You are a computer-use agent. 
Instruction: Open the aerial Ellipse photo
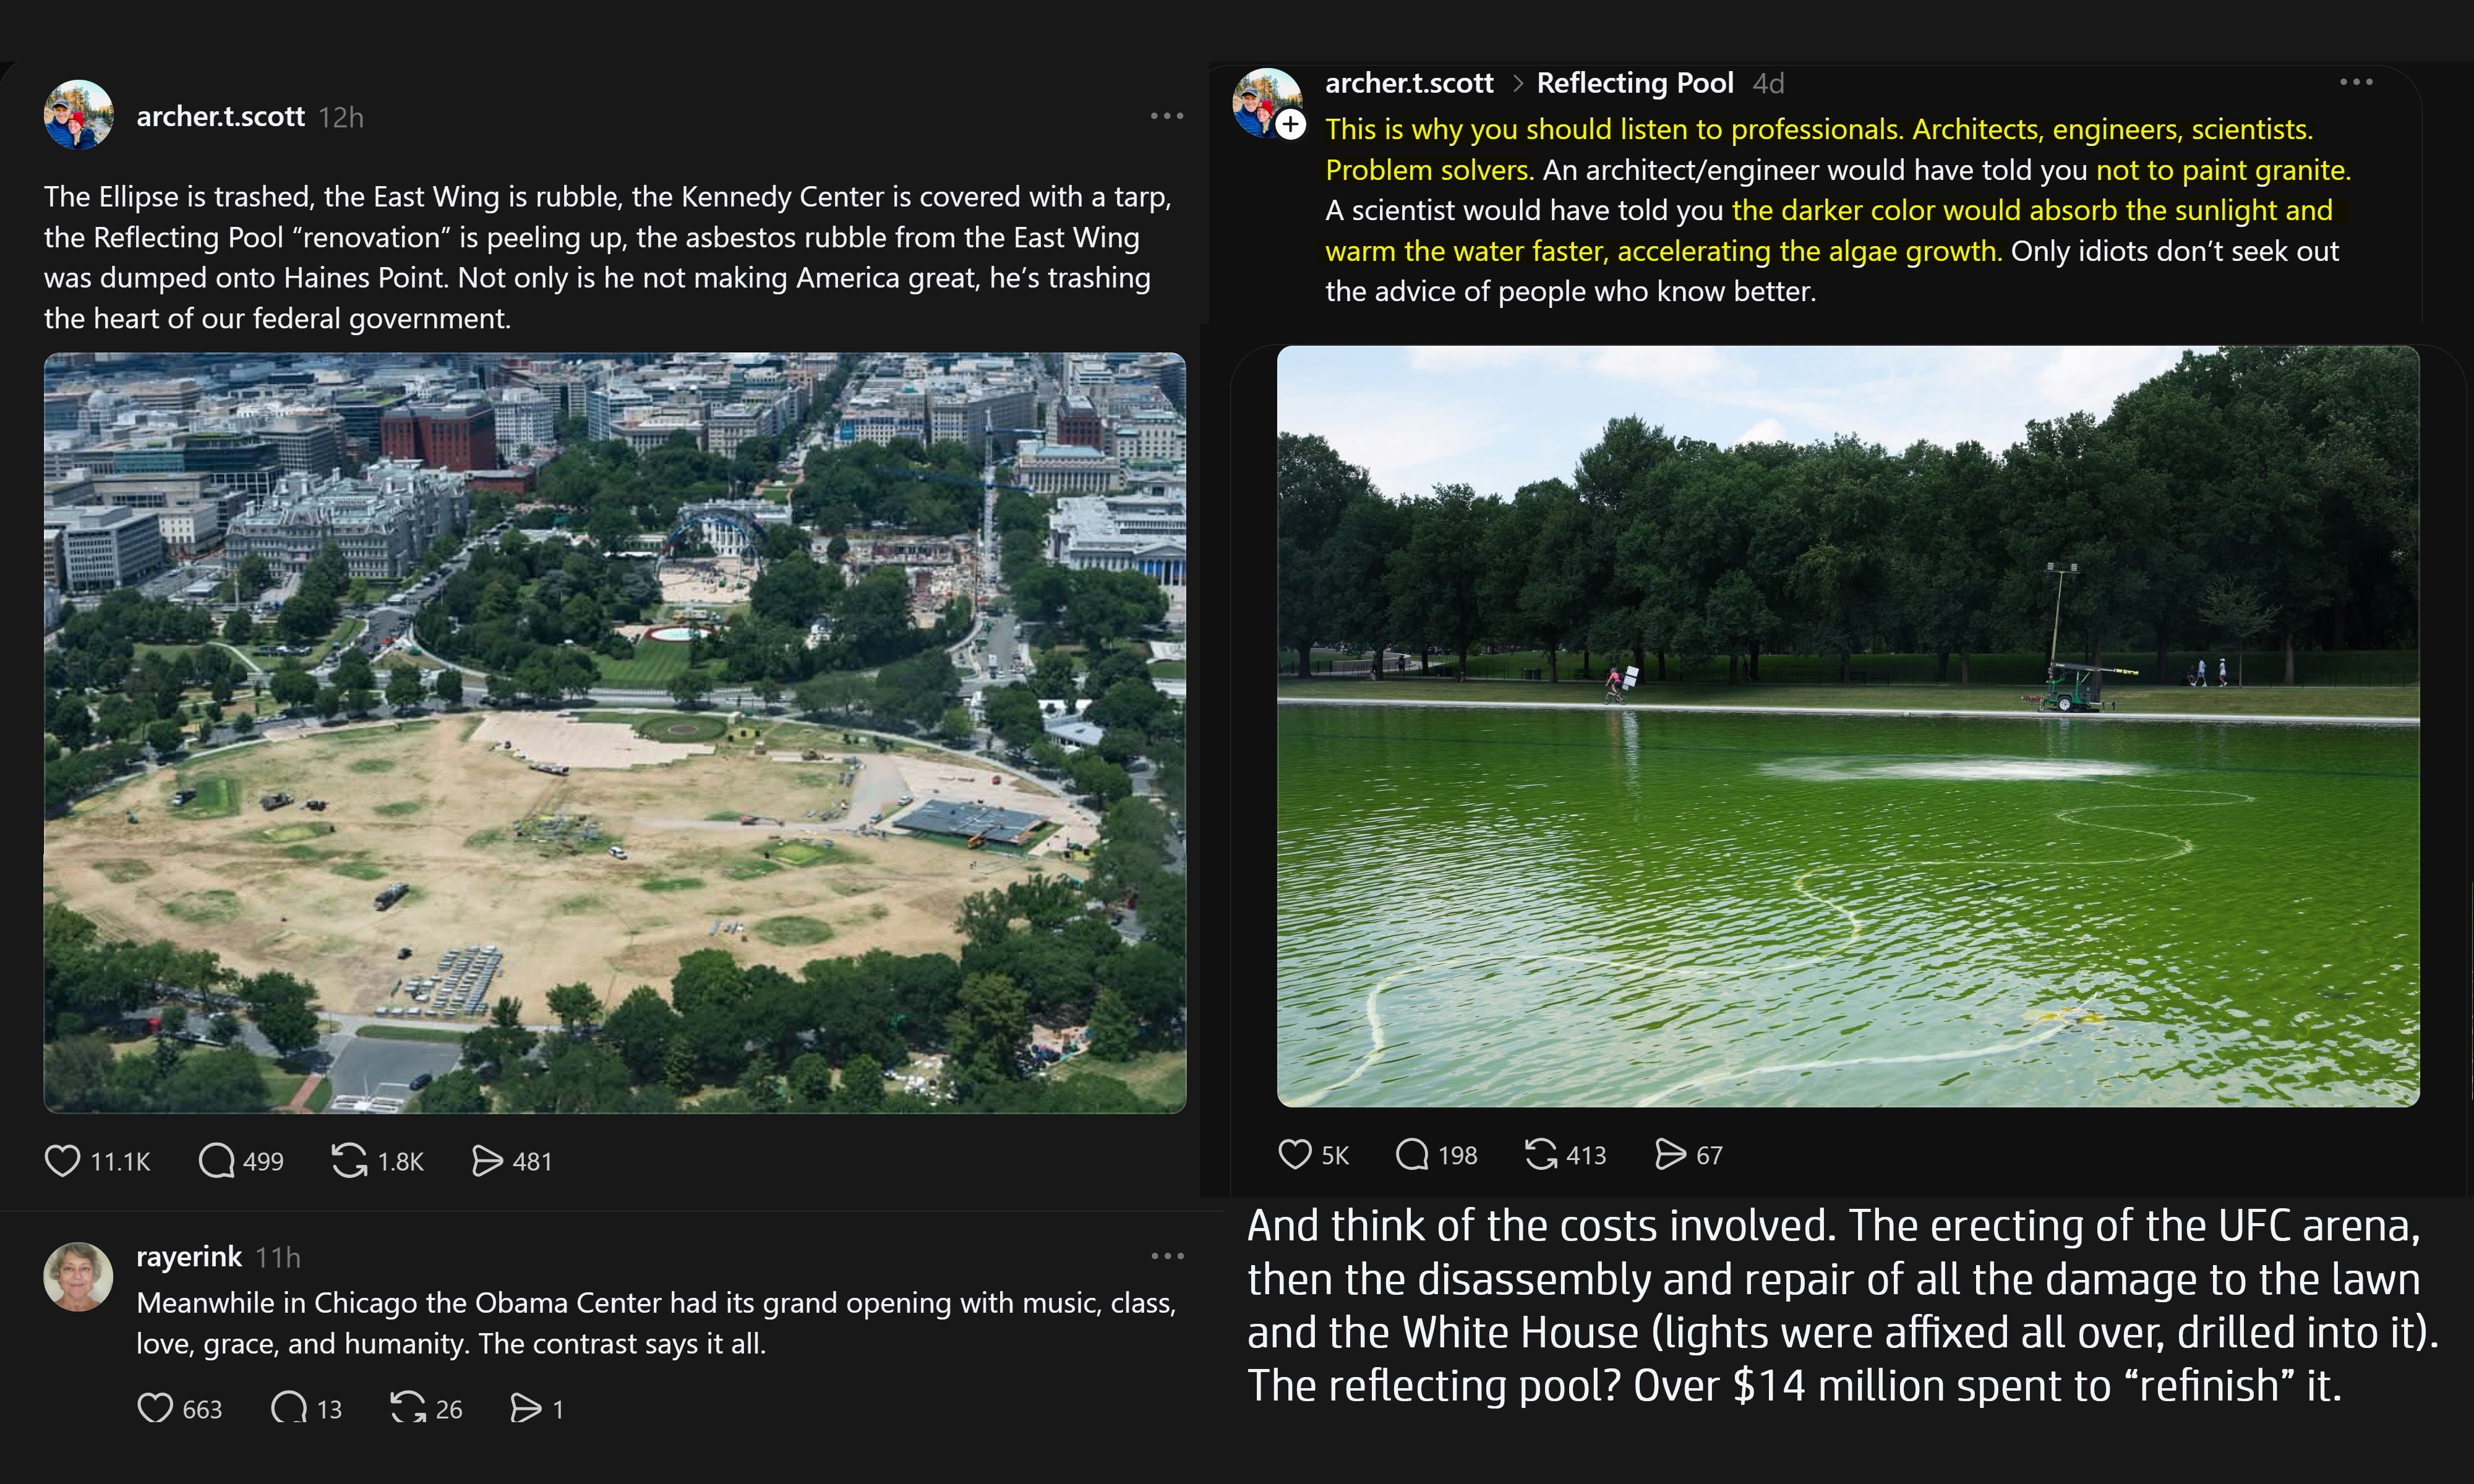coord(615,733)
